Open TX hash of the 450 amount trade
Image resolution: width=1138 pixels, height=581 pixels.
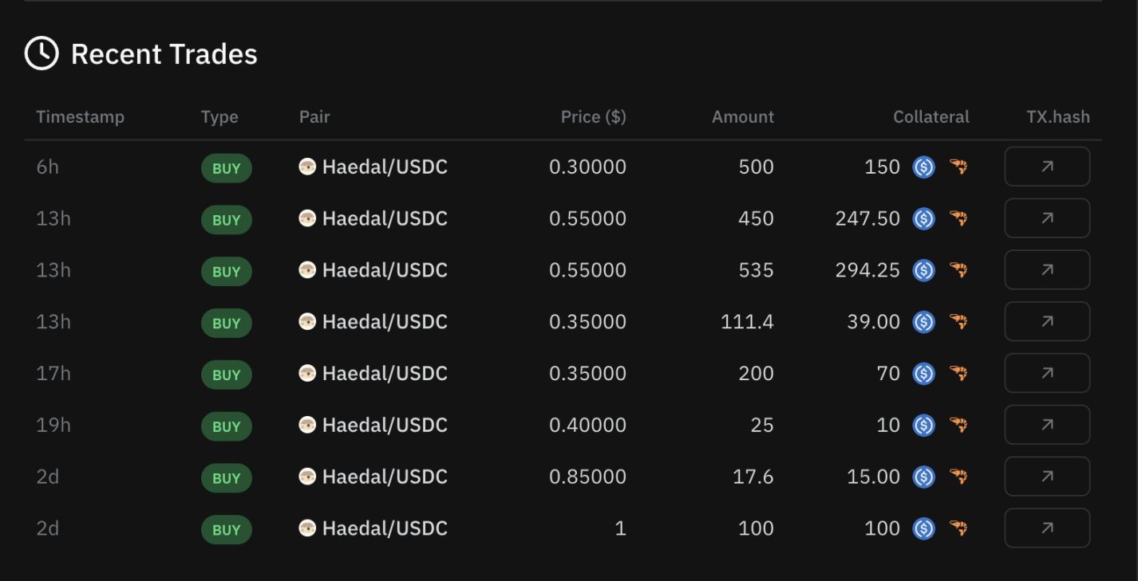pyautogui.click(x=1046, y=218)
